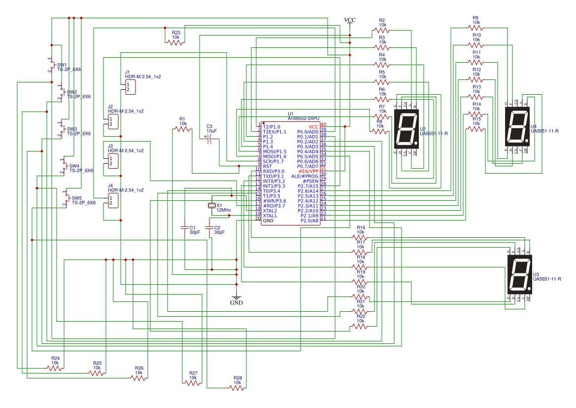Screen dimensions: 576x408
Task: Select the R28 resistor symbol
Action: (x=237, y=388)
